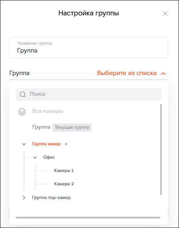Select Камера 1 in the tree
Viewport: 179px width, 228px height.
coord(64,170)
